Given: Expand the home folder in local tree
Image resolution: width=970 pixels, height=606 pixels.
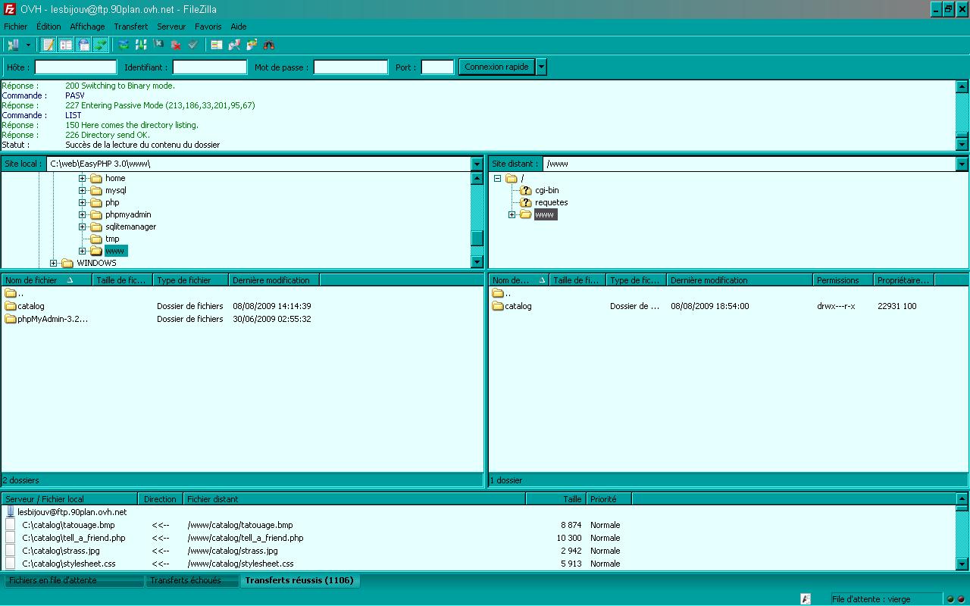Looking at the screenshot, I should [83, 179].
